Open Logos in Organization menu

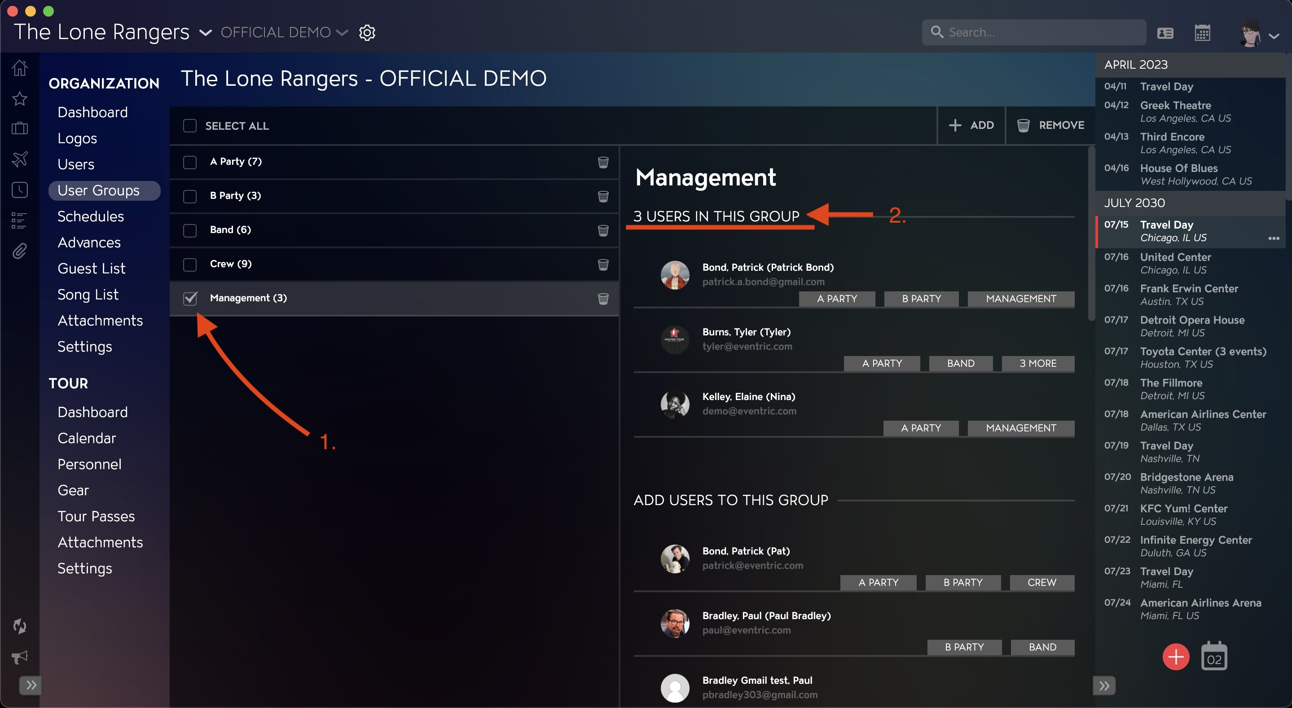coord(77,138)
